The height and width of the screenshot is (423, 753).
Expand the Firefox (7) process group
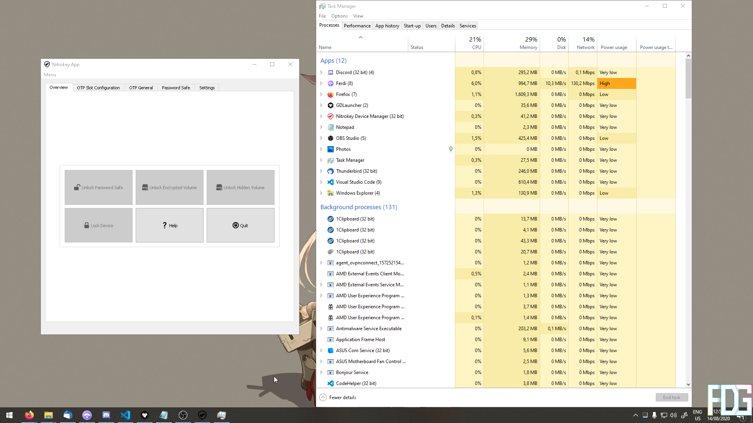tap(321, 94)
